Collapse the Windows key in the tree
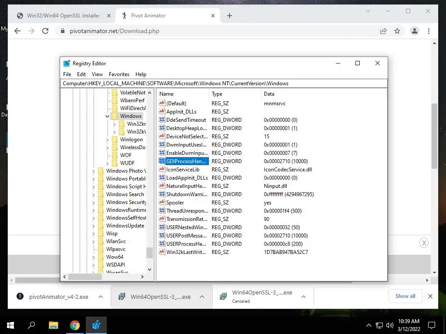Viewport: 446px width, 334px height. 107,116
